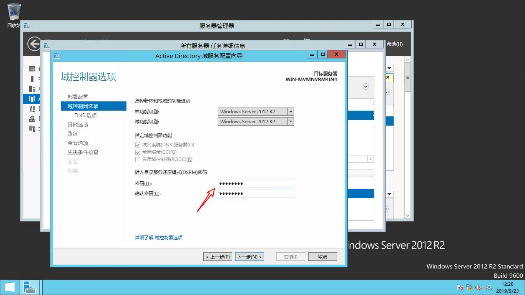This screenshot has height=295, width=525.
Task: Open the lower dropdown arrow in Server Manager
Action: [390, 194]
